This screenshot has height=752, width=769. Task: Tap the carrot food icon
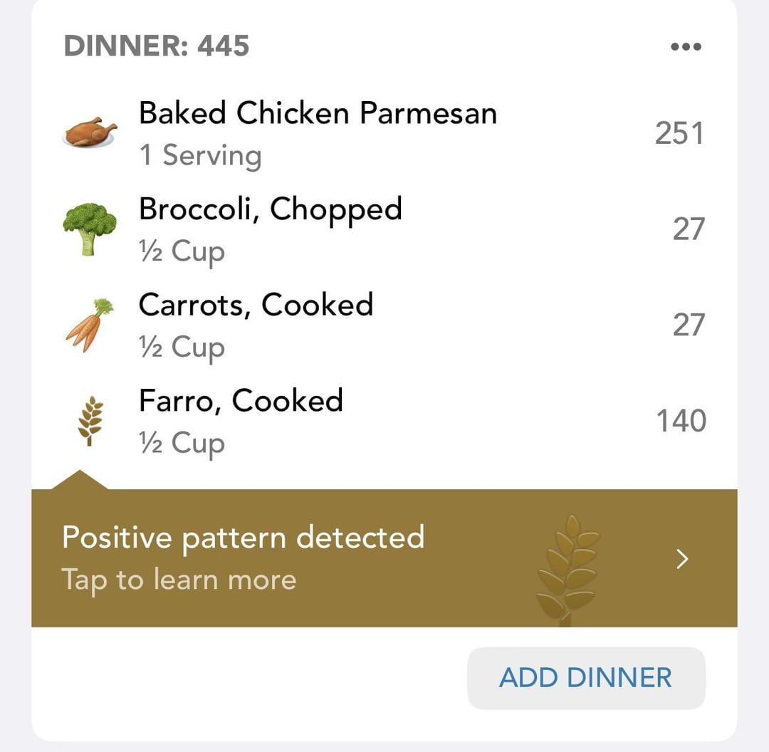pyautogui.click(x=89, y=325)
